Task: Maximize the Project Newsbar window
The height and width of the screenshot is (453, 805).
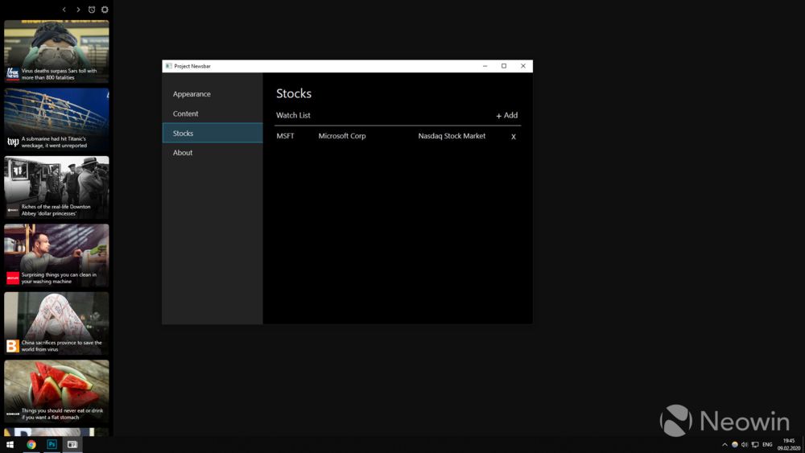Action: pos(504,66)
